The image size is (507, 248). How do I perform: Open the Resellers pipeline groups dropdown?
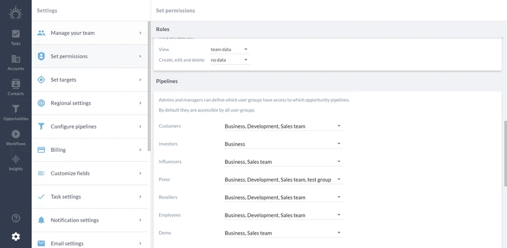pyautogui.click(x=283, y=197)
